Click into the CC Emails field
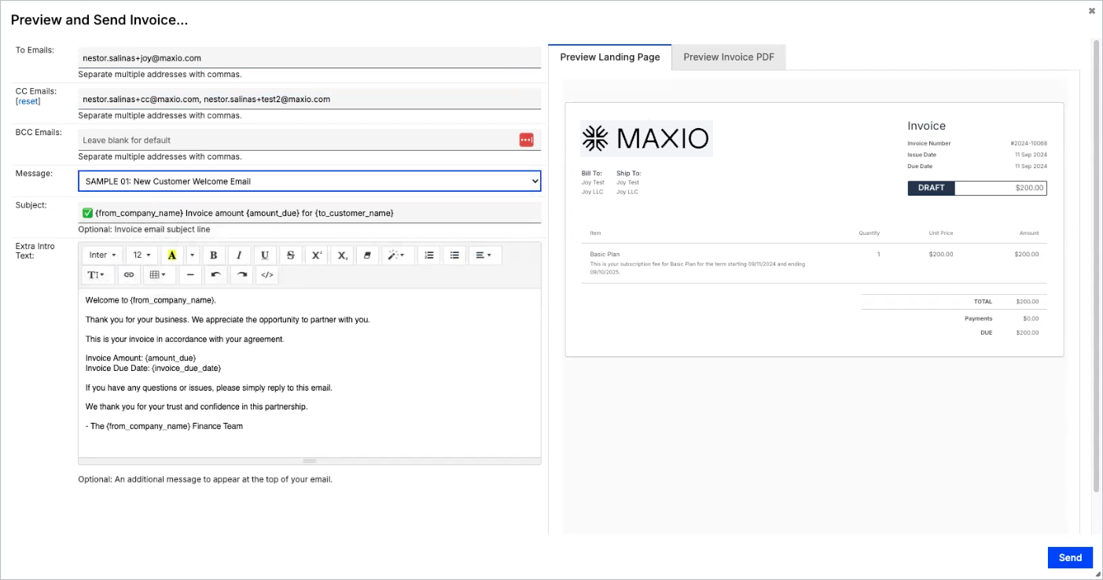The image size is (1103, 580). point(310,99)
